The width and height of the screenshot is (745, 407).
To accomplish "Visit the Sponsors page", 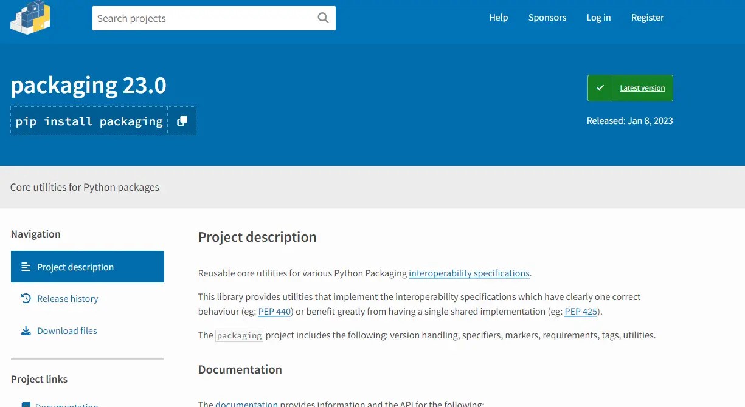I will (547, 18).
